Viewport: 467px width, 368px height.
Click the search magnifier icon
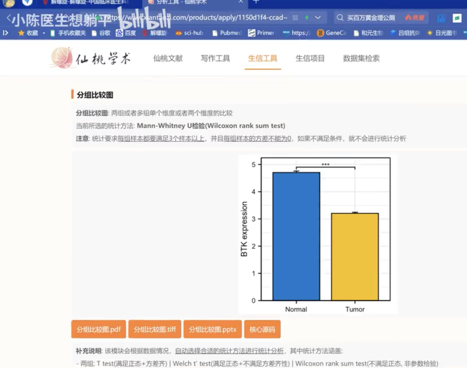click(x=340, y=18)
